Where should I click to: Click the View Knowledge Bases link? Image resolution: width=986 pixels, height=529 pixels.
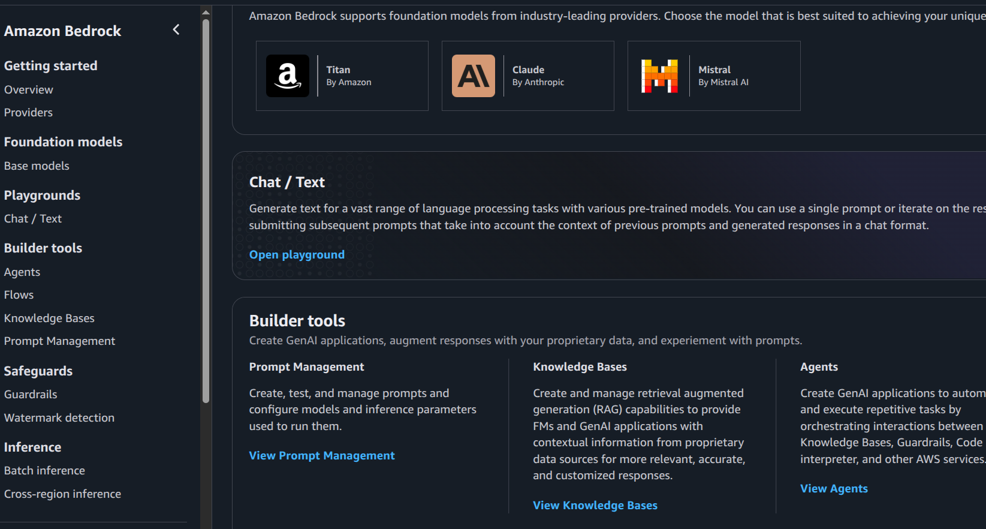pos(595,505)
